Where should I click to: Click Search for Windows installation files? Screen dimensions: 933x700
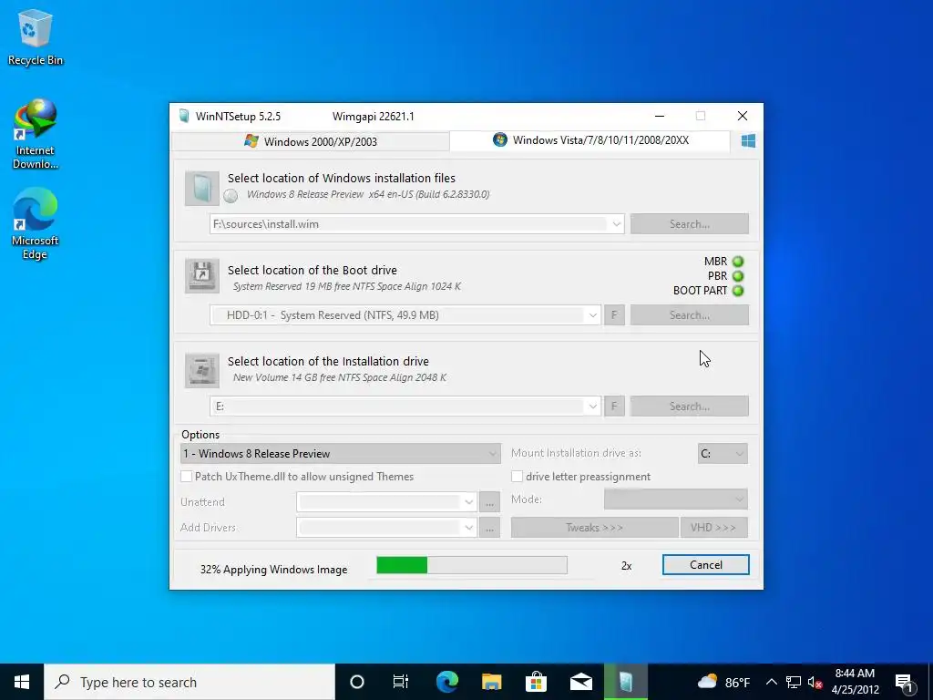[690, 224]
